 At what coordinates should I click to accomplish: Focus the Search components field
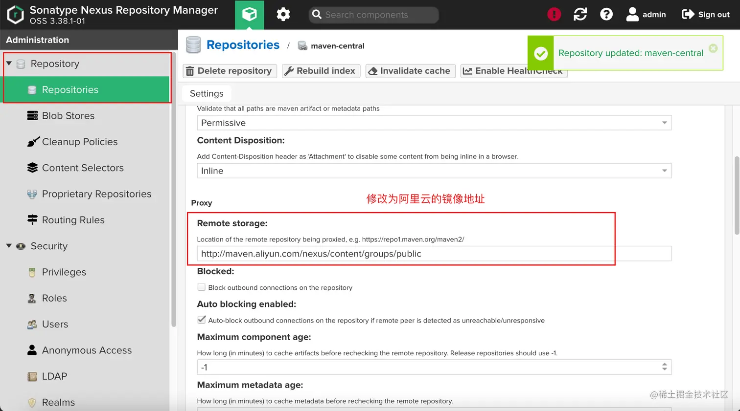coord(374,15)
